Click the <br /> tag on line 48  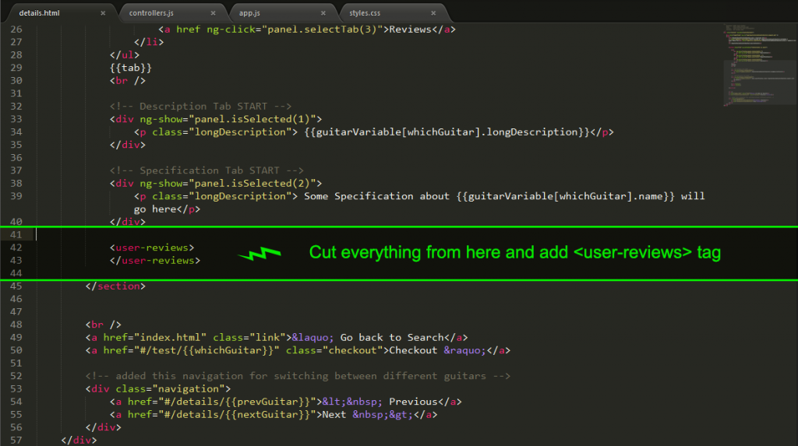[104, 325]
